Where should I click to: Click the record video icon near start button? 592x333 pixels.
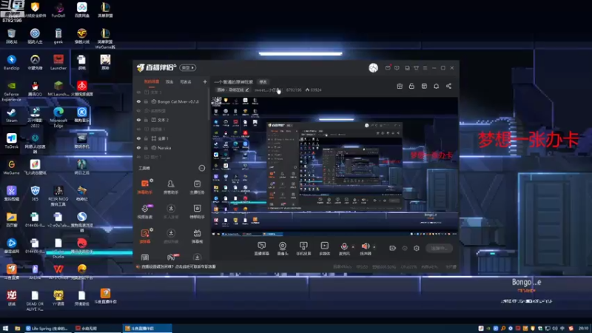[x=392, y=248]
